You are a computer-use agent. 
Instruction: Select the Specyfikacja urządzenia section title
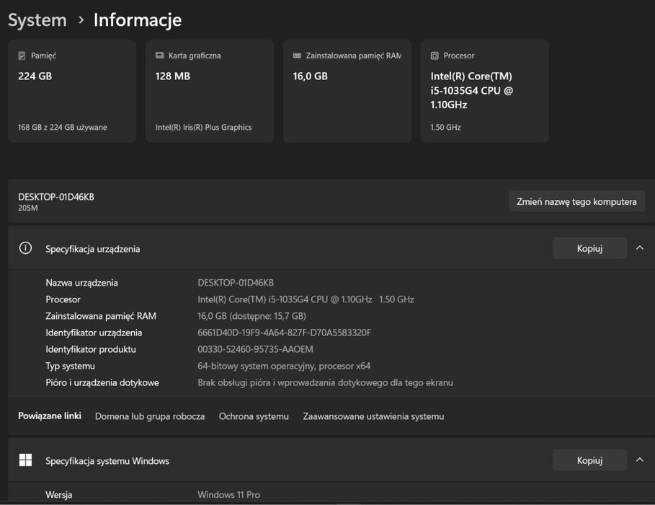coord(93,249)
